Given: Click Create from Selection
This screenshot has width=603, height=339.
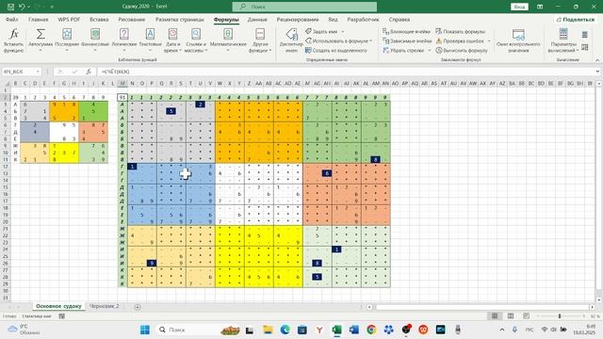Looking at the screenshot, I should coord(336,50).
